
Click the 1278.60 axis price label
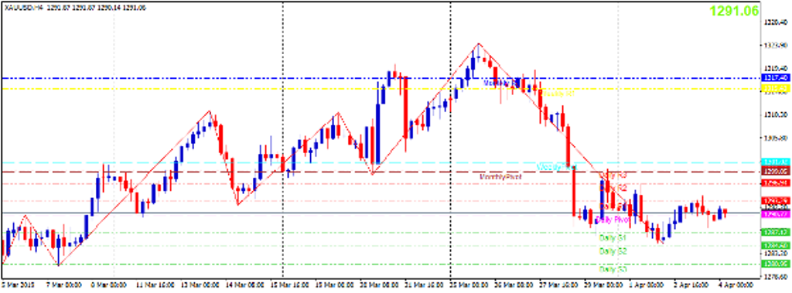776,277
